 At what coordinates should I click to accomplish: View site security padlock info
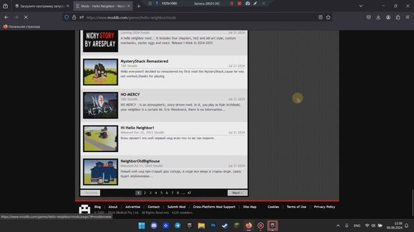tap(74, 17)
